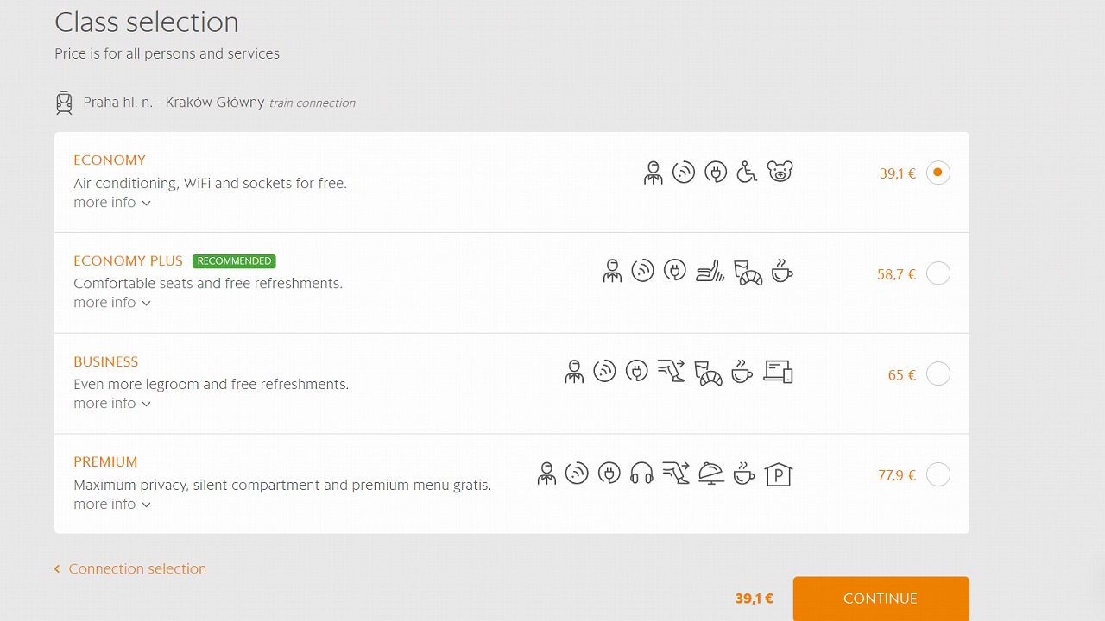Viewport: 1105px width, 621px height.
Task: Click the headphones icon in Premium row
Action: pyautogui.click(x=641, y=474)
